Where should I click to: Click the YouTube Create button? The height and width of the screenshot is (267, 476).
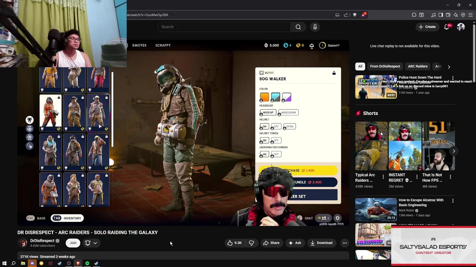(x=427, y=27)
